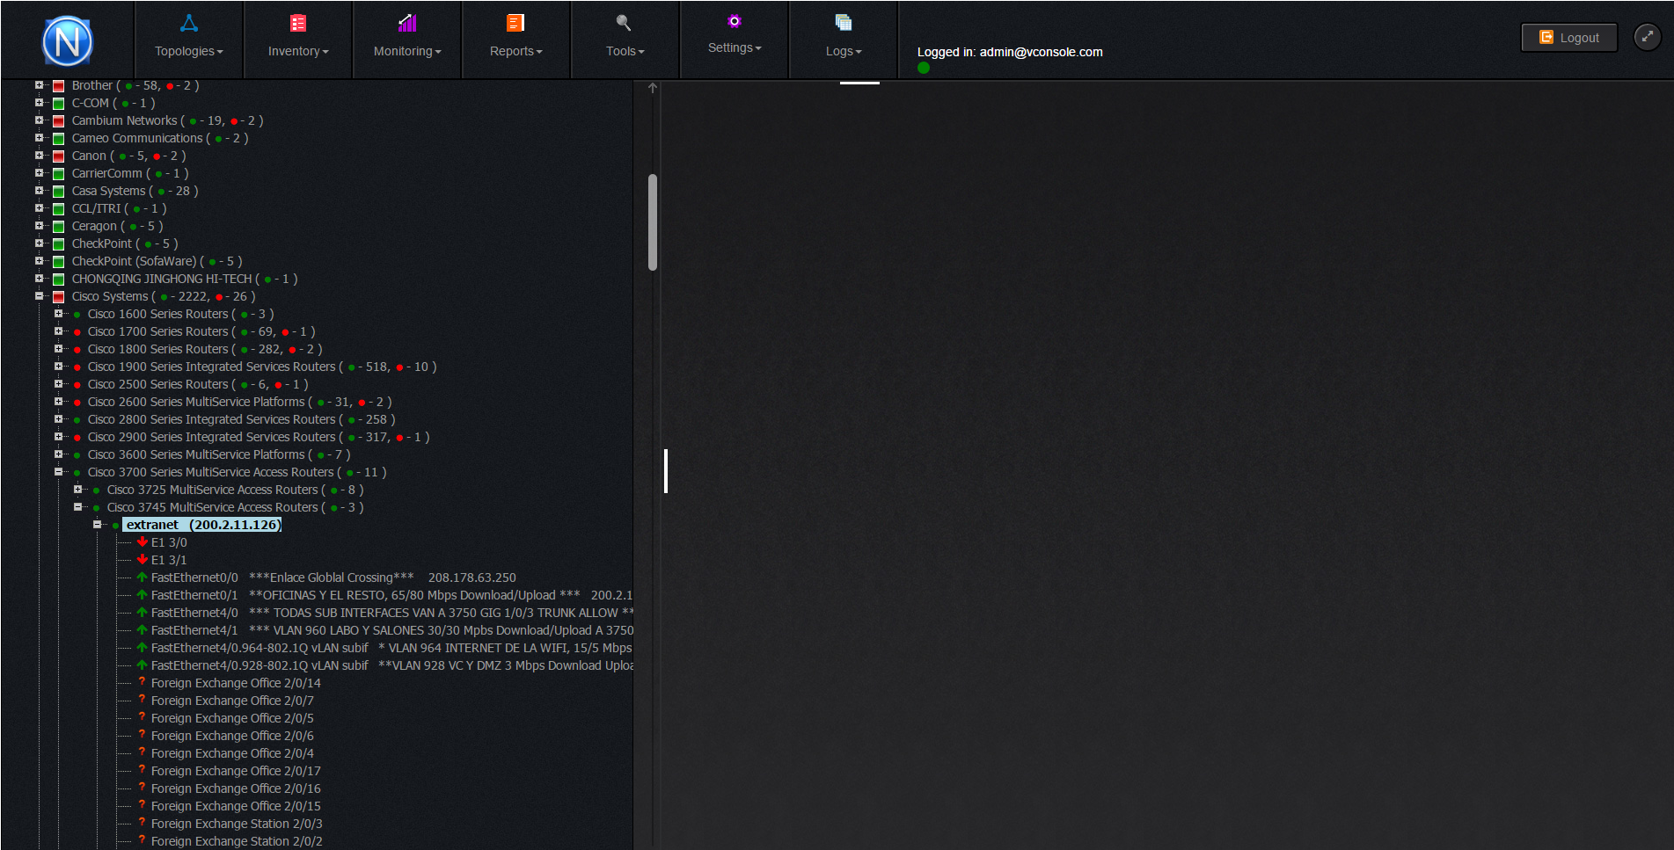Click the red down arrow for E1 3/1

[142, 560]
